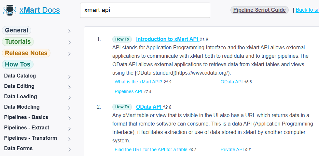
Task: Go to the 'Back to site' link
Action: click(307, 10)
